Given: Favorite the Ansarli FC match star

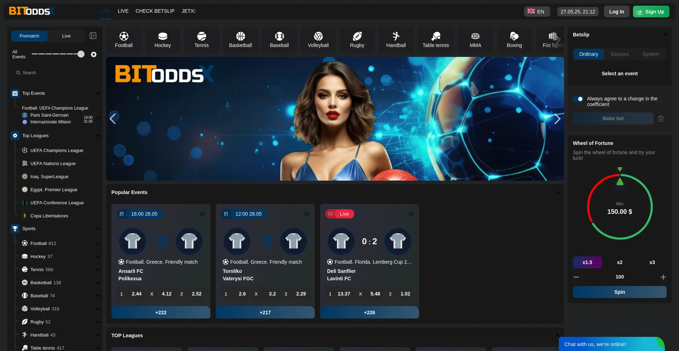Looking at the screenshot, I should [202, 214].
